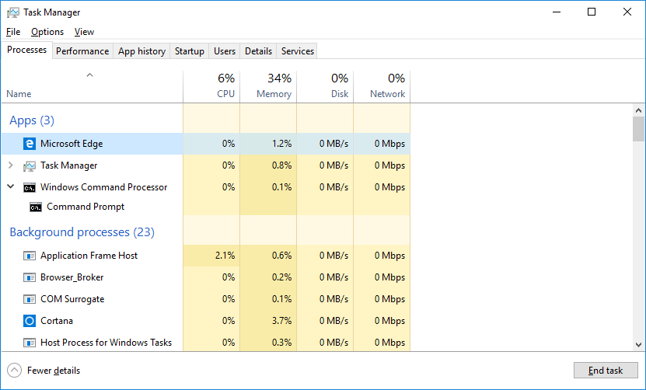Sort by the CPU column header
The width and height of the screenshot is (646, 390).
[x=211, y=86]
